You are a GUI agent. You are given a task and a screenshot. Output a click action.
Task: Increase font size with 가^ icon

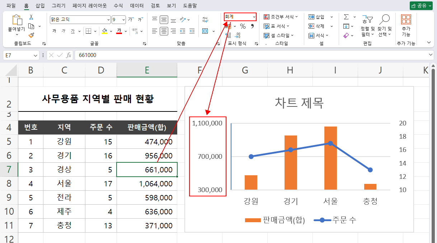[131, 19]
